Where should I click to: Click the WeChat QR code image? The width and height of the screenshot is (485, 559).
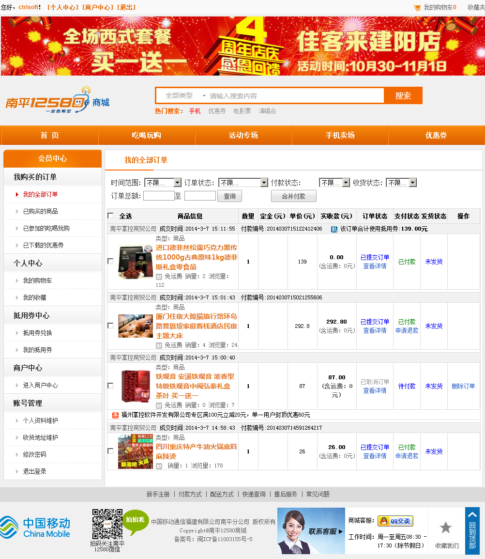(107, 524)
